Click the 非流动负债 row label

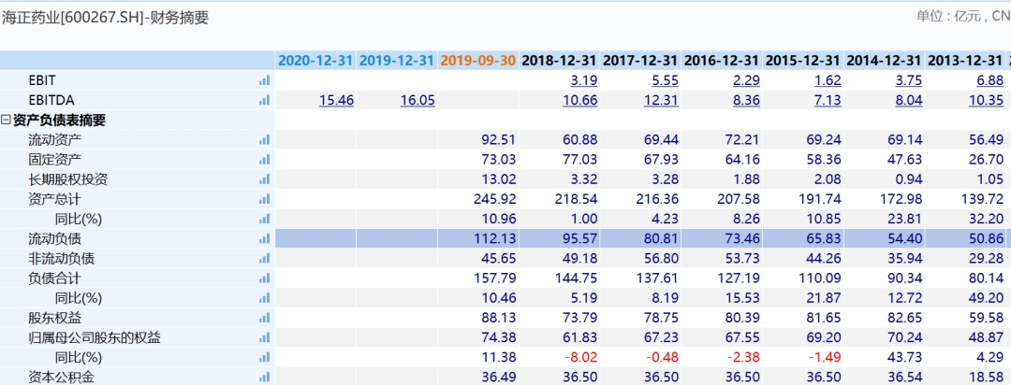[61, 259]
